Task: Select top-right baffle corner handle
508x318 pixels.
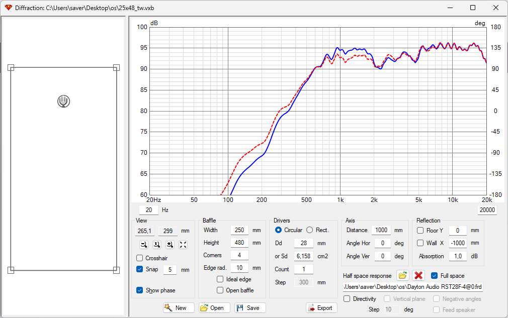Action: (116, 68)
